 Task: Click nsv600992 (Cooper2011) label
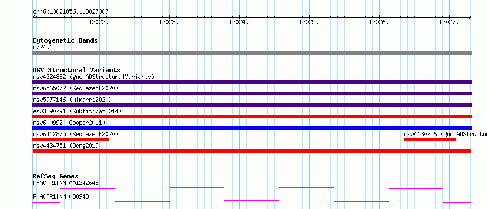coord(69,123)
